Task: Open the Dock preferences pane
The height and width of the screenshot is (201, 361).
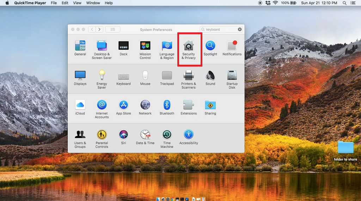Action: [123, 48]
